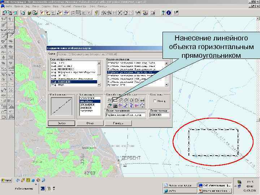Click the search by code input field
The image size is (260, 195).
[160, 115]
